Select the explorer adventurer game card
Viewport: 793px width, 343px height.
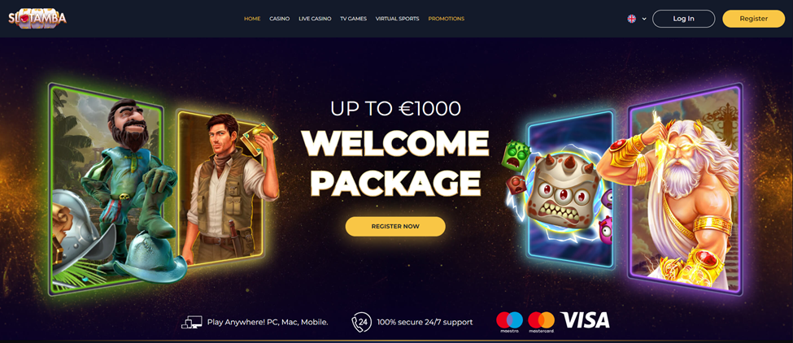pyautogui.click(x=225, y=187)
